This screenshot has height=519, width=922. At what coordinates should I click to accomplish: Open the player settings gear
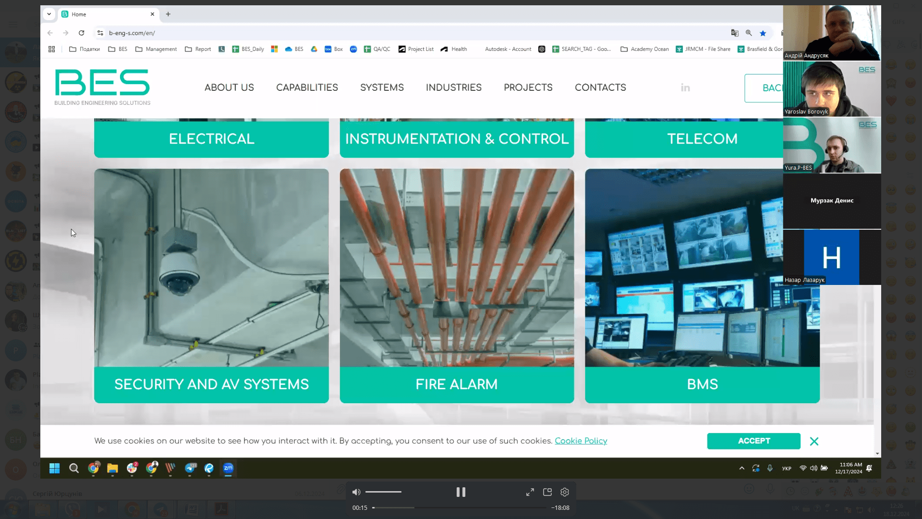[x=565, y=492]
